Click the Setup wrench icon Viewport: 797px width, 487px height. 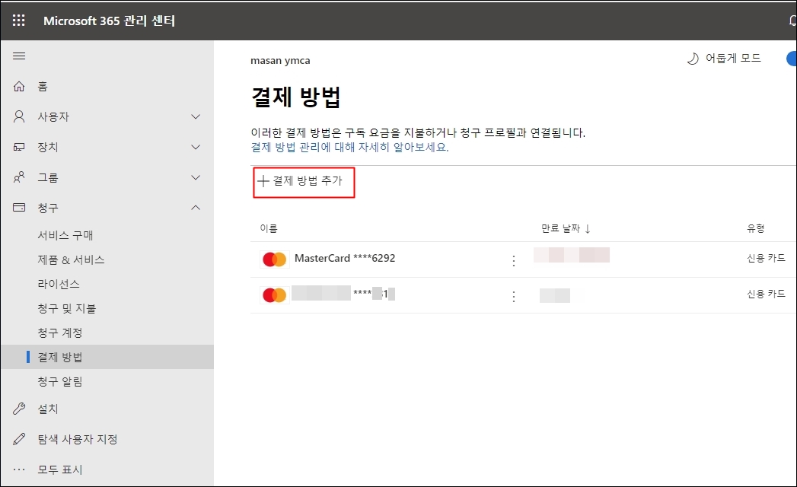(x=19, y=409)
